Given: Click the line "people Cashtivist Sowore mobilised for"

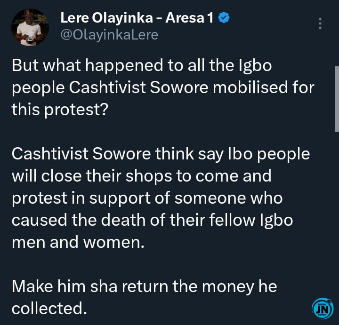Looking at the screenshot, I should (x=162, y=88).
